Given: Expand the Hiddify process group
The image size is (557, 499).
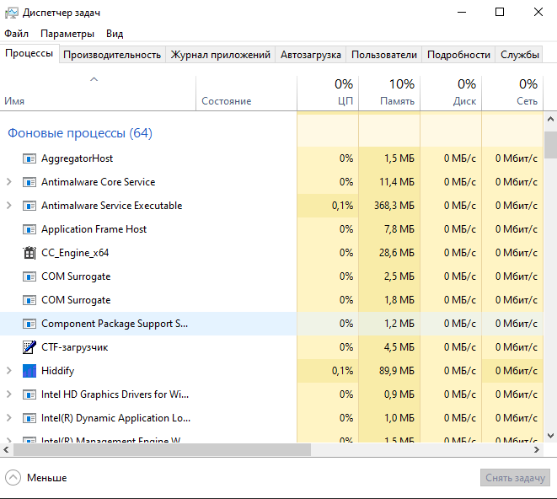Looking at the screenshot, I should point(9,371).
